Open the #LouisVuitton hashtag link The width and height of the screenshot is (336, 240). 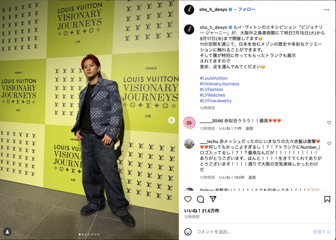(213, 78)
